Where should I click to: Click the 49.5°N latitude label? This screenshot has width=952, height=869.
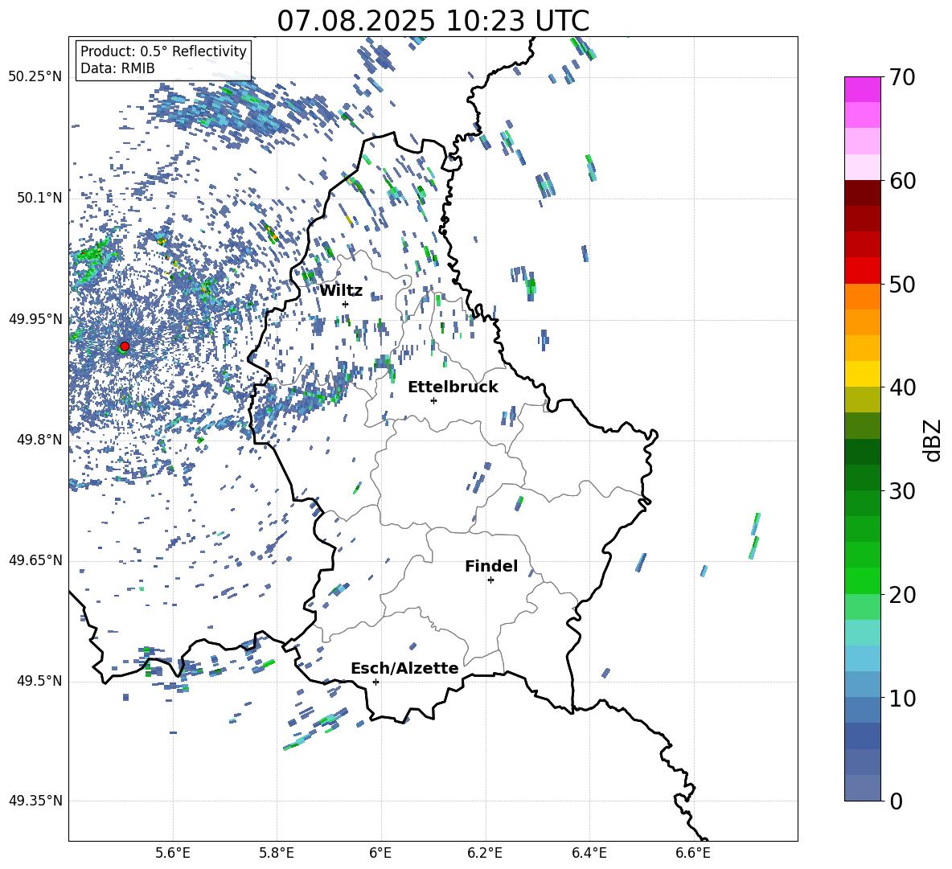pos(39,681)
